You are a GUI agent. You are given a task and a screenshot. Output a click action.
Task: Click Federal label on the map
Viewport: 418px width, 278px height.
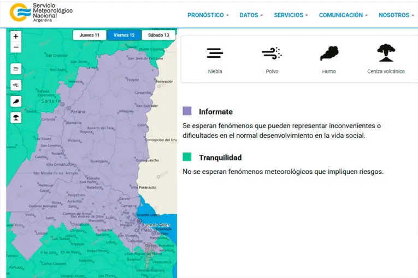pos(133,80)
